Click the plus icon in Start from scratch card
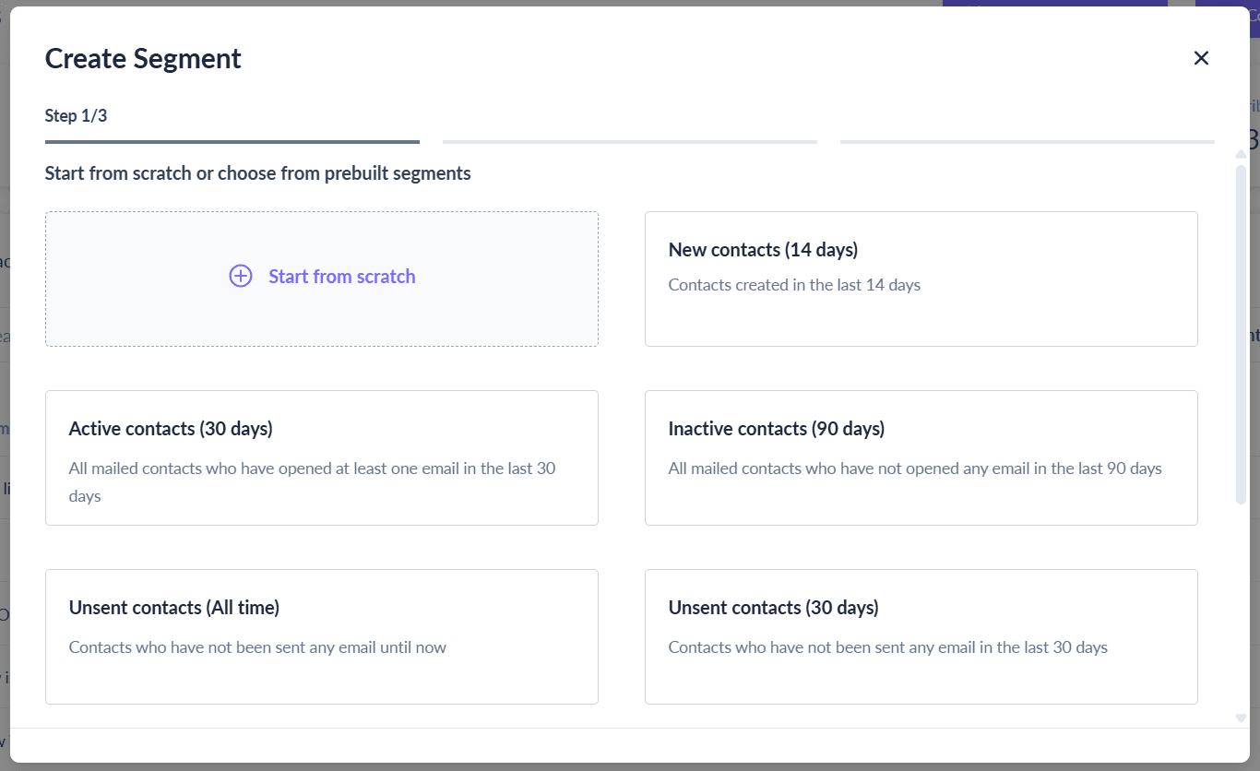This screenshot has height=771, width=1260. pyautogui.click(x=240, y=276)
